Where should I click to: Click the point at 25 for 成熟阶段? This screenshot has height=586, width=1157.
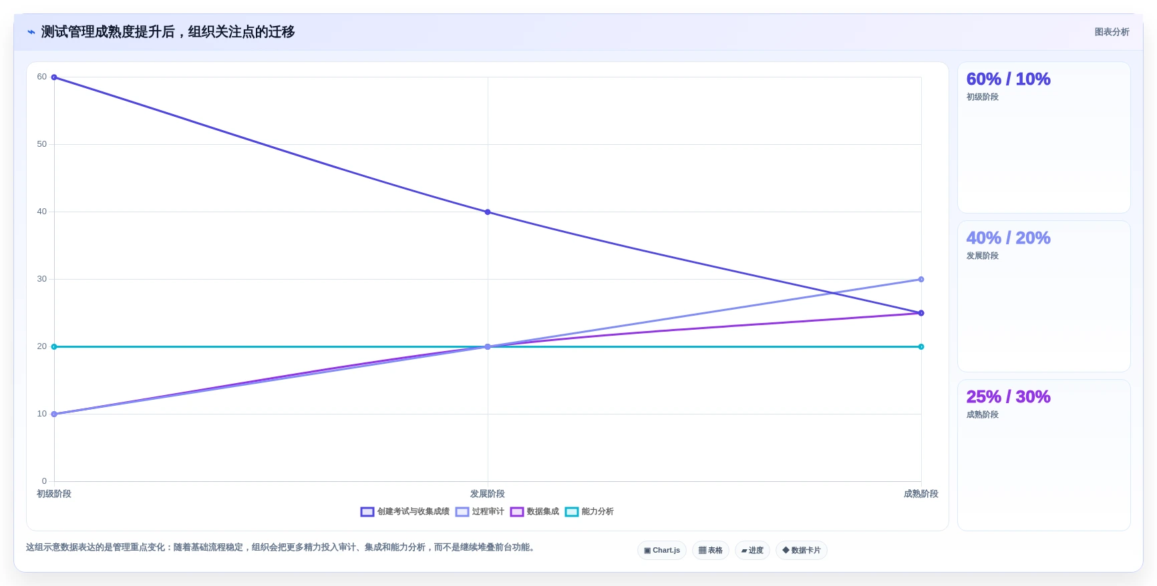pos(921,313)
